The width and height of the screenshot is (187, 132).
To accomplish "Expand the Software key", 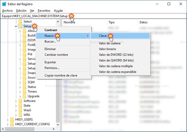I will click(x=16, y=101).
